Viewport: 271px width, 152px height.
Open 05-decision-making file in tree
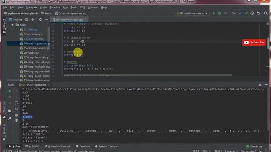[x=35, y=48]
